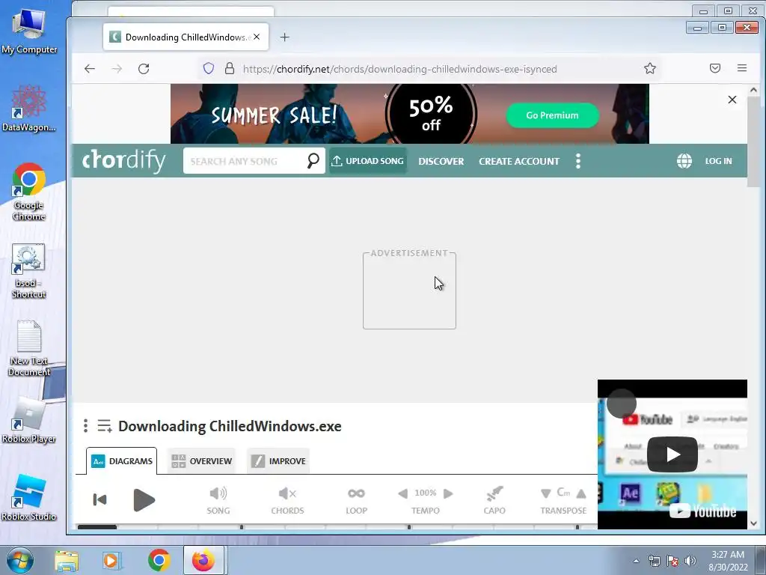Click the page vertical scrollbar thumb
The width and height of the screenshot is (766, 575).
tap(753, 142)
